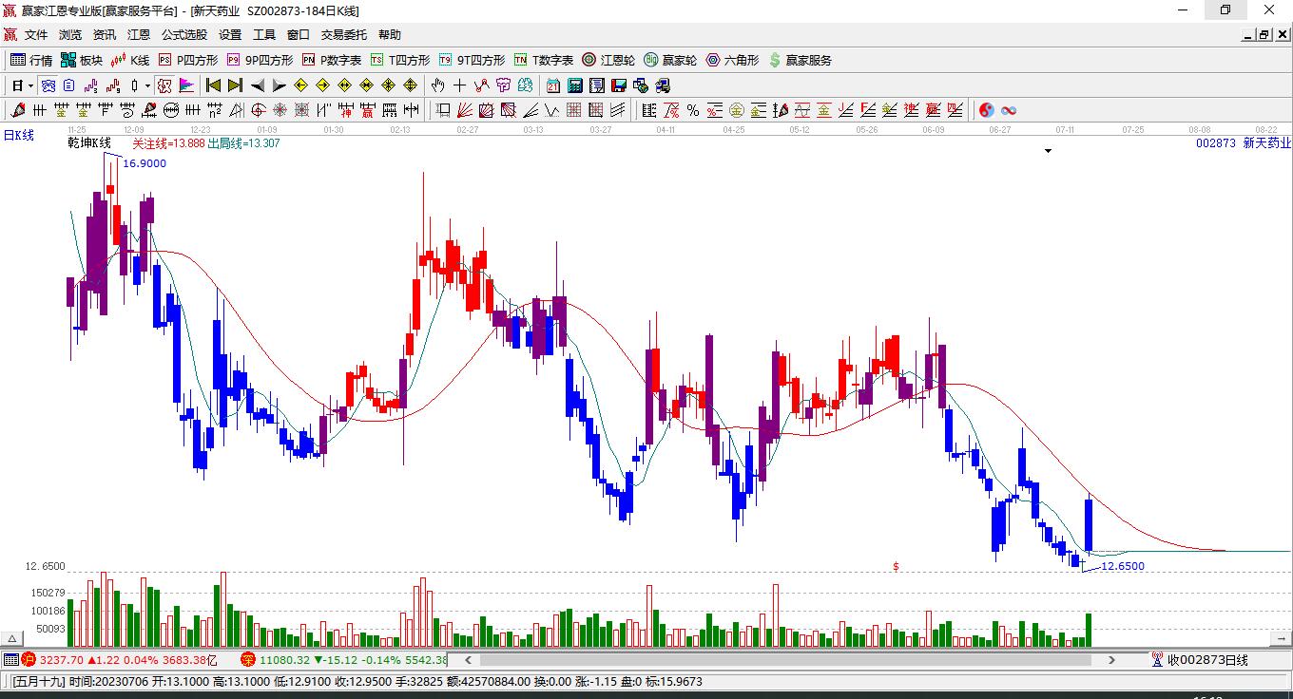Screen dimensions: 1293x699
Task: Click the 002873 新天药业 stock label
Action: click(1244, 143)
